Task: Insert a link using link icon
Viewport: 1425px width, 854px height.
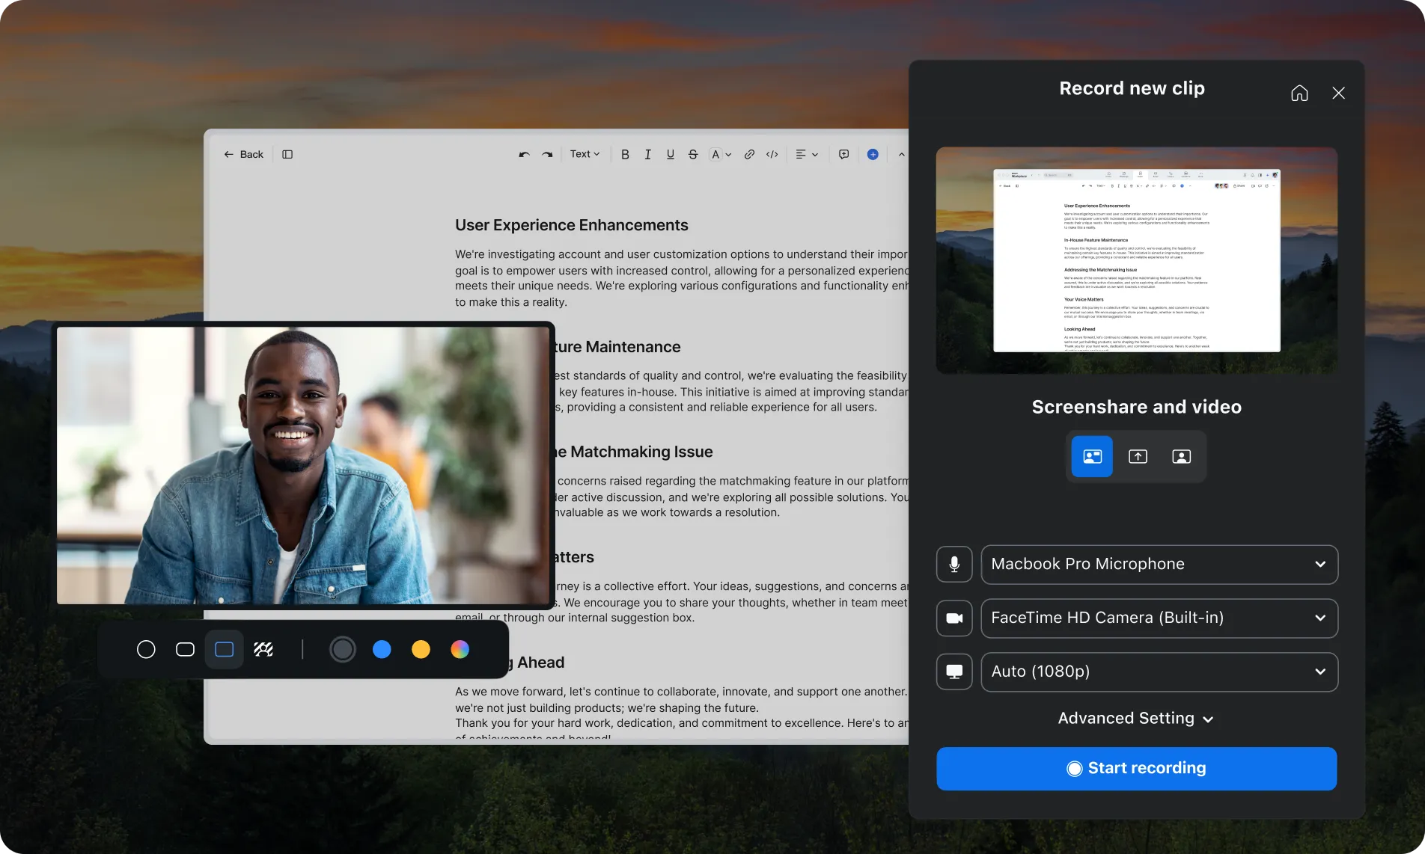Action: (x=749, y=154)
